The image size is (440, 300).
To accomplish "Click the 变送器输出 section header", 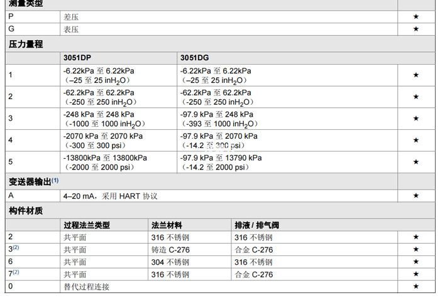I will pos(201,181).
